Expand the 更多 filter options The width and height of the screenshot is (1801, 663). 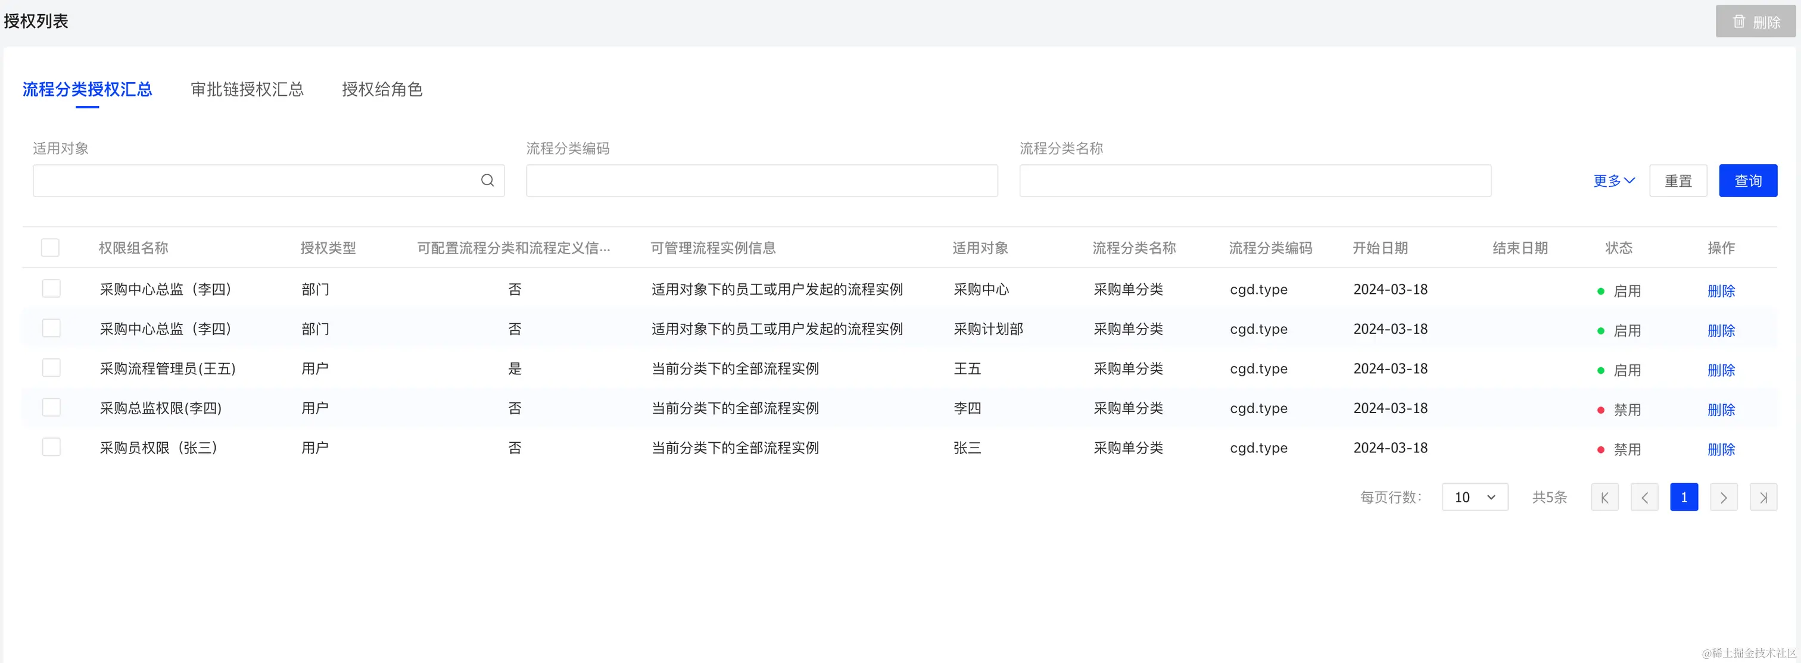(1613, 181)
